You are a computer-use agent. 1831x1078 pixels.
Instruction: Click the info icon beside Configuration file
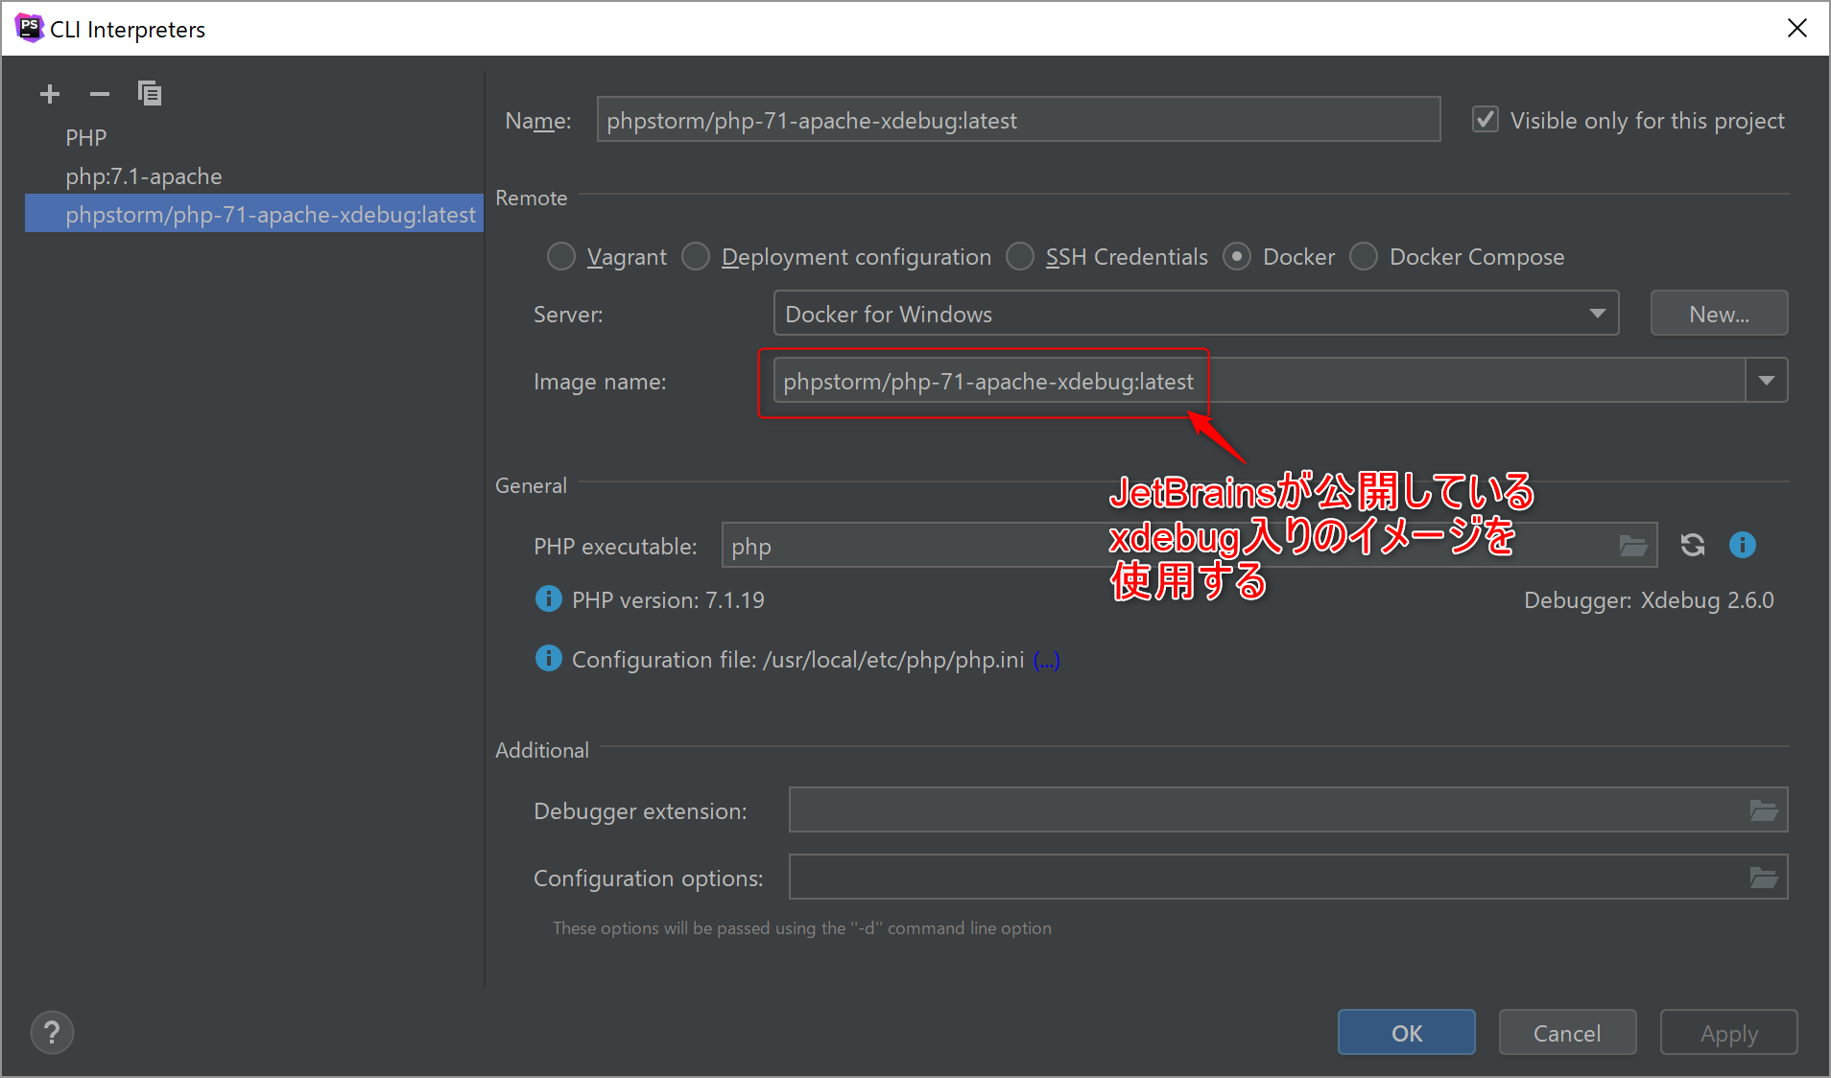click(548, 659)
